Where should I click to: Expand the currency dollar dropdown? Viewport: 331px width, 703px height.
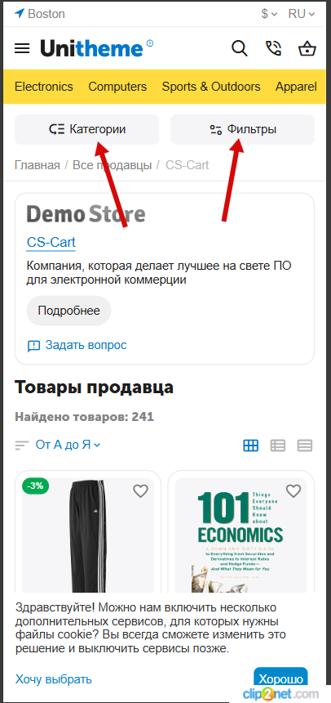tap(269, 14)
